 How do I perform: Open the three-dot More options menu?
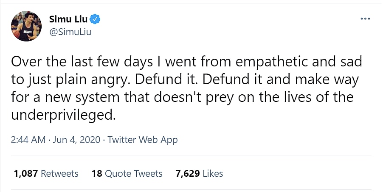pyautogui.click(x=365, y=19)
